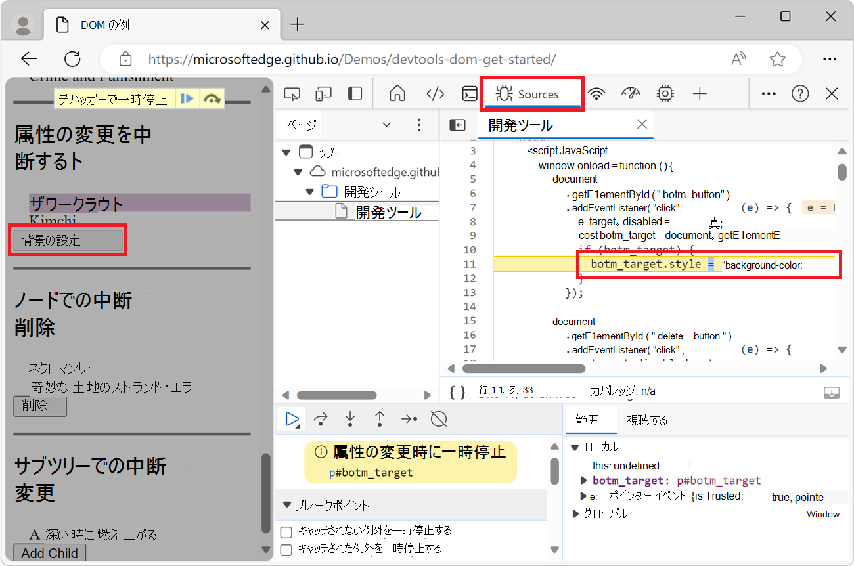Go back in the browser
Viewport: 854px width, 566px height.
[x=29, y=59]
